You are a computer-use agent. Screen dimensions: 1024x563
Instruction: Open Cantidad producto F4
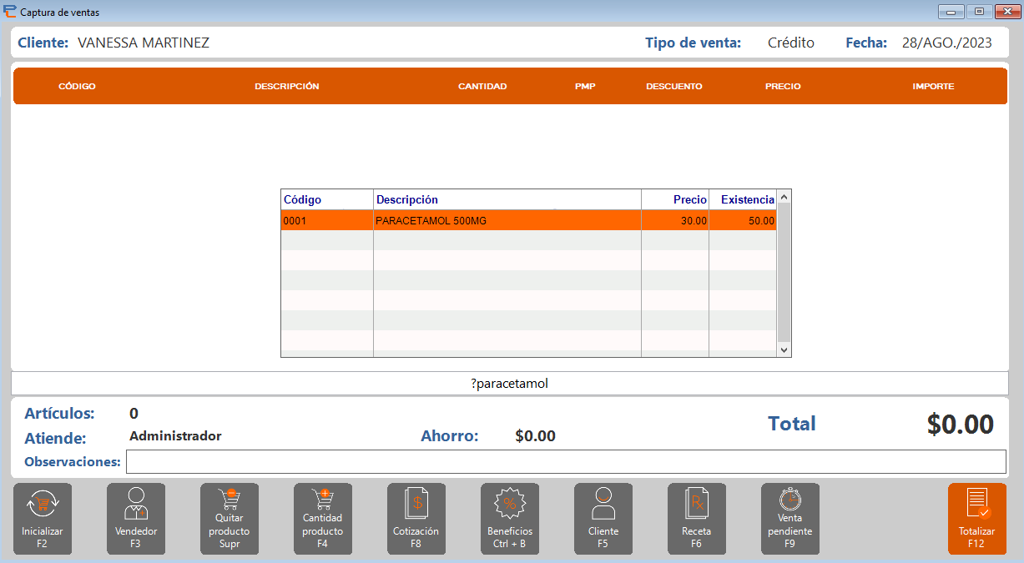pos(323,519)
